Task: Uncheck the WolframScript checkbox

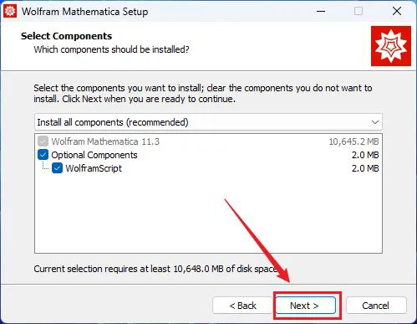Action: [x=57, y=168]
